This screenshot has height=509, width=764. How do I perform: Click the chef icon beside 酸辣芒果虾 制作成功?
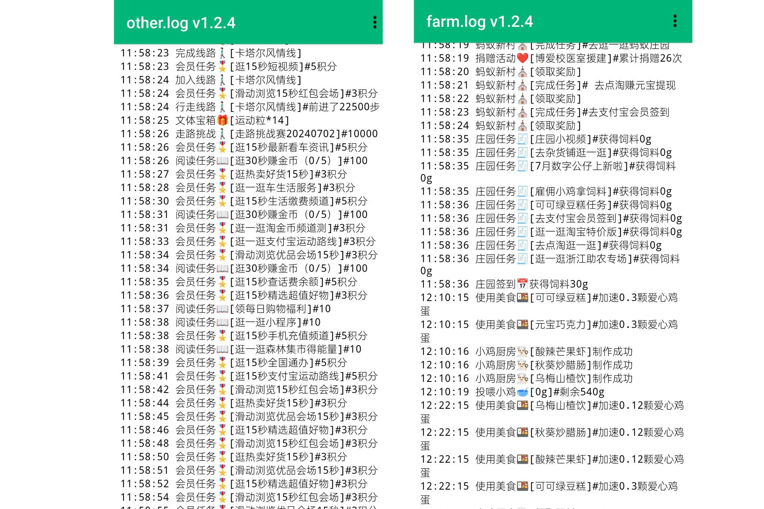[x=523, y=351]
